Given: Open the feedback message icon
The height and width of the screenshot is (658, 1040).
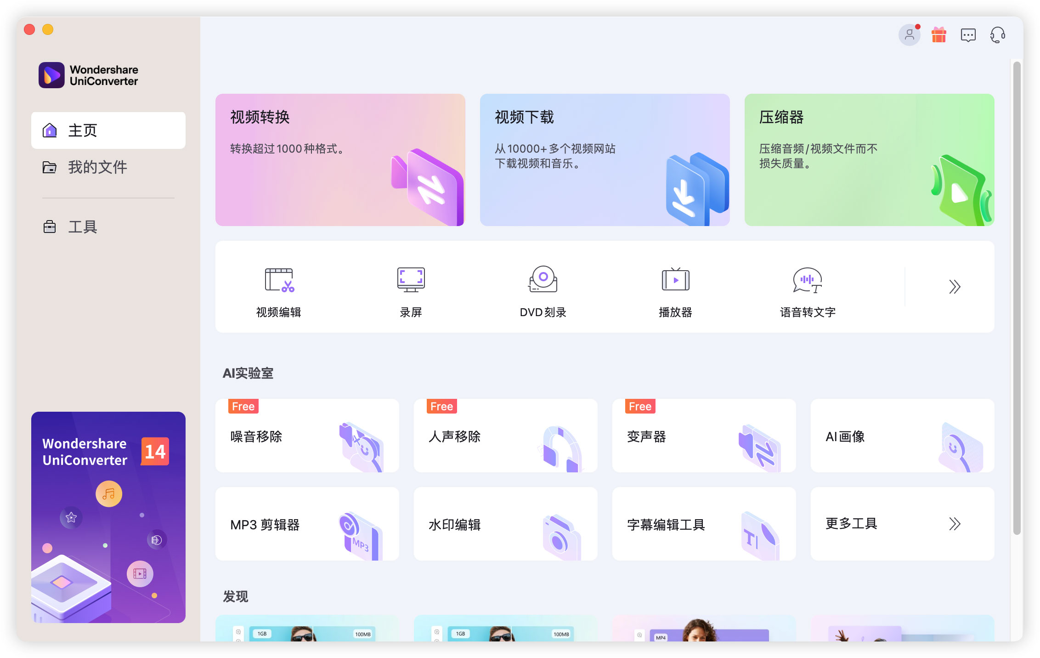Looking at the screenshot, I should point(968,35).
